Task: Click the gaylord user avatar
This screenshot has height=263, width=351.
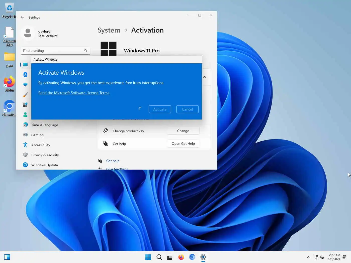Action: coord(28,33)
